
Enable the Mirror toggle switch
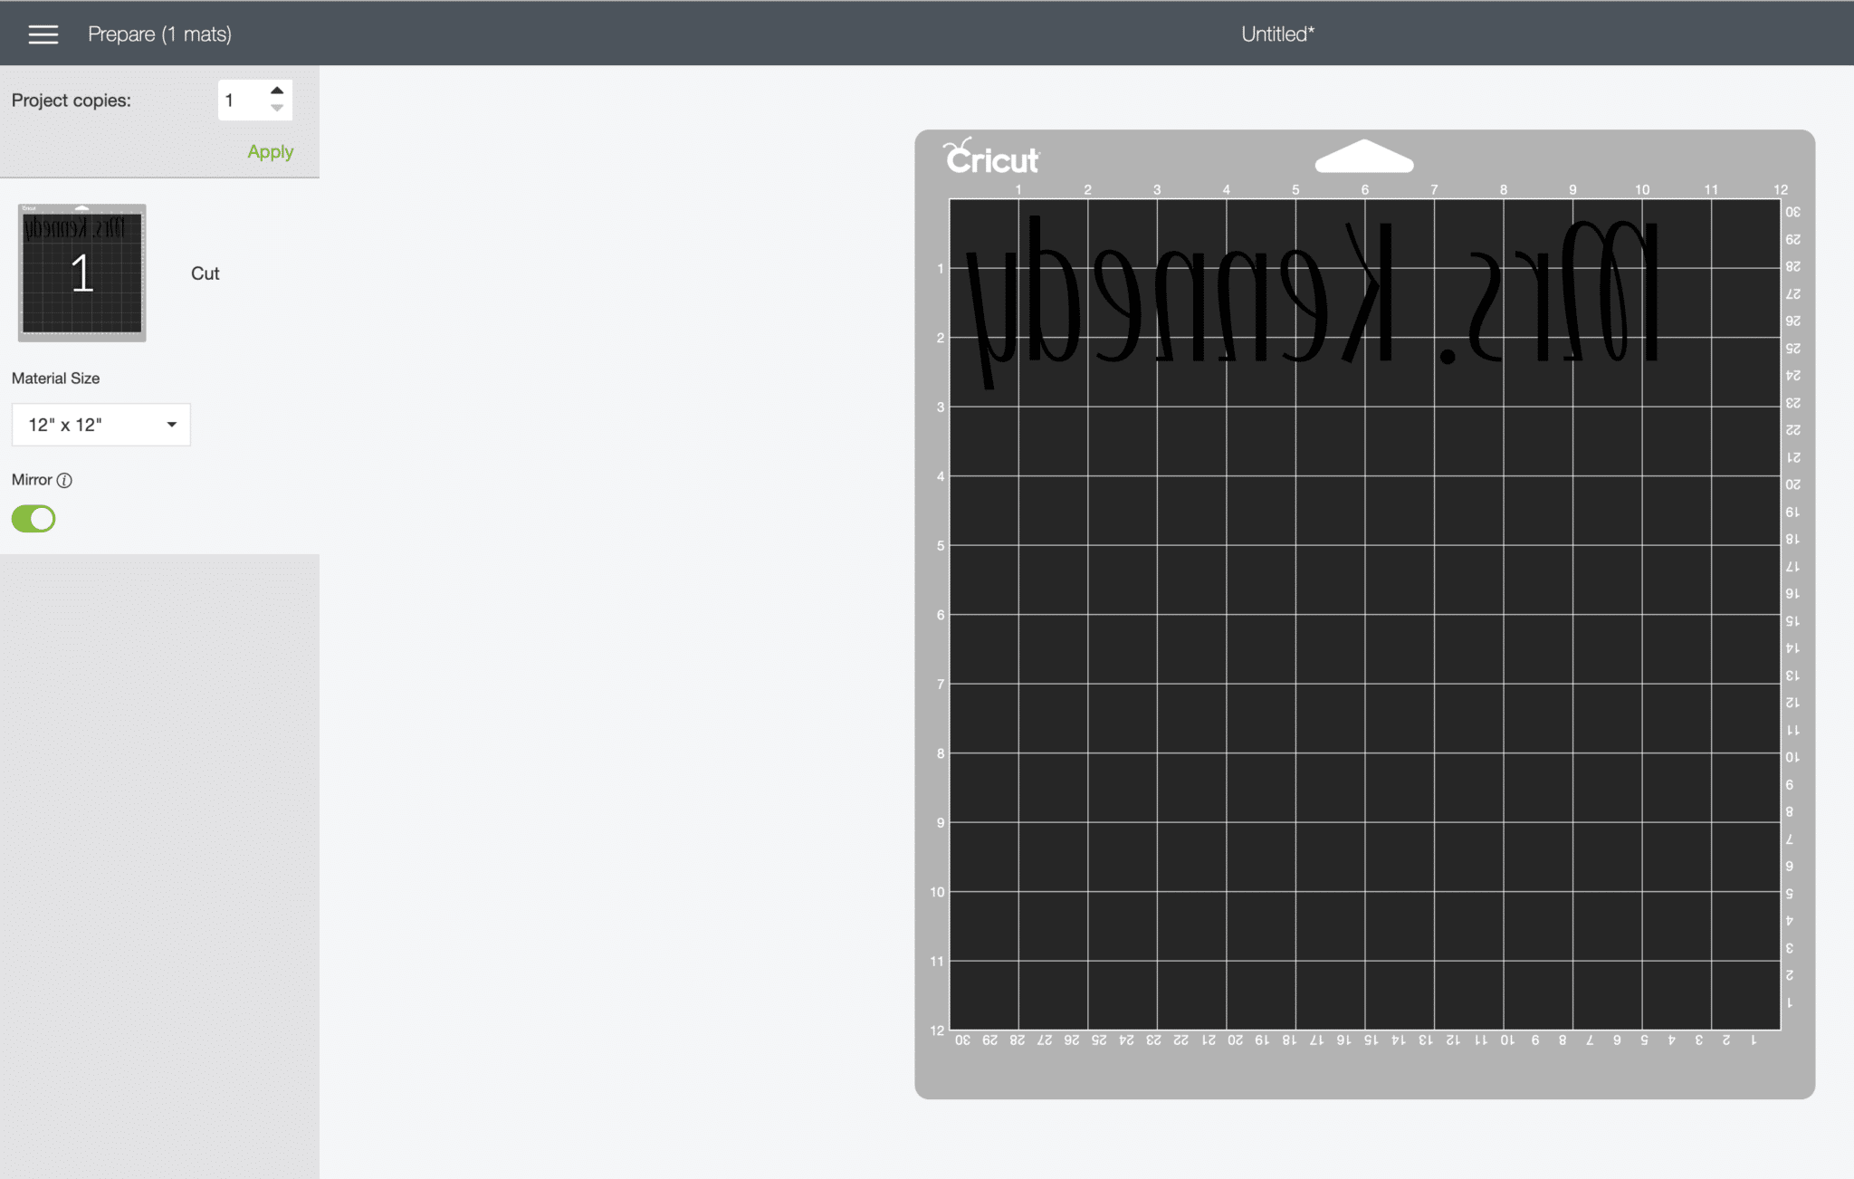(x=33, y=518)
